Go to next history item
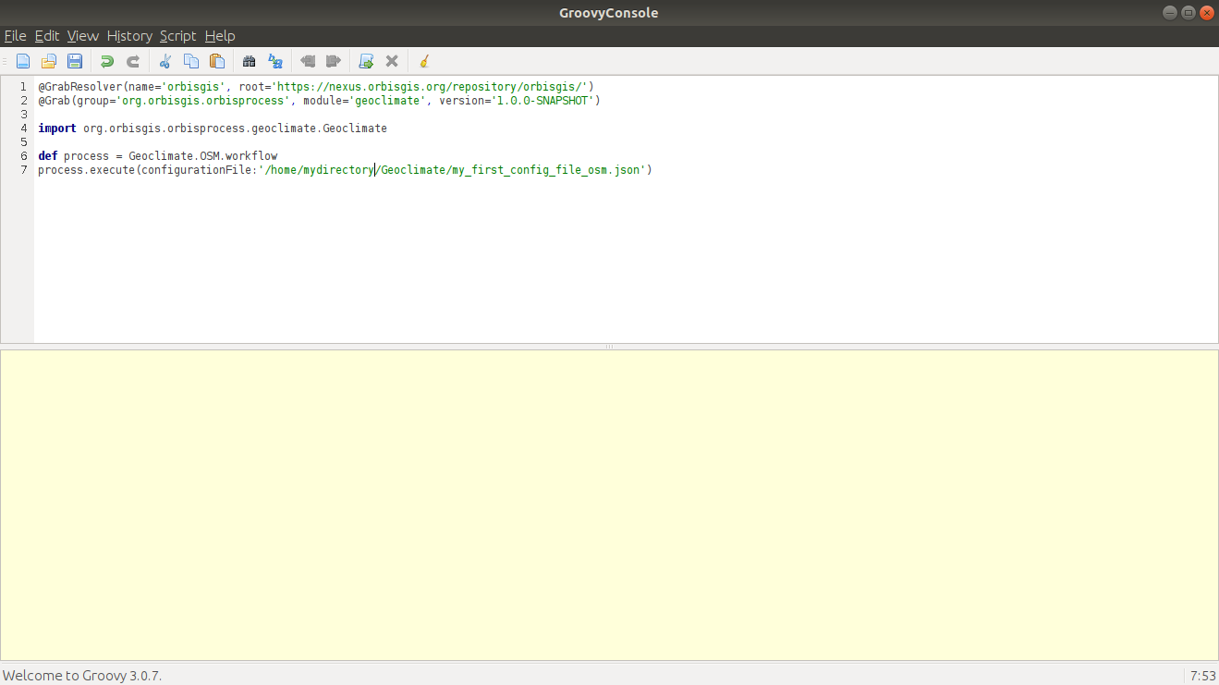This screenshot has width=1219, height=685. tap(334, 61)
